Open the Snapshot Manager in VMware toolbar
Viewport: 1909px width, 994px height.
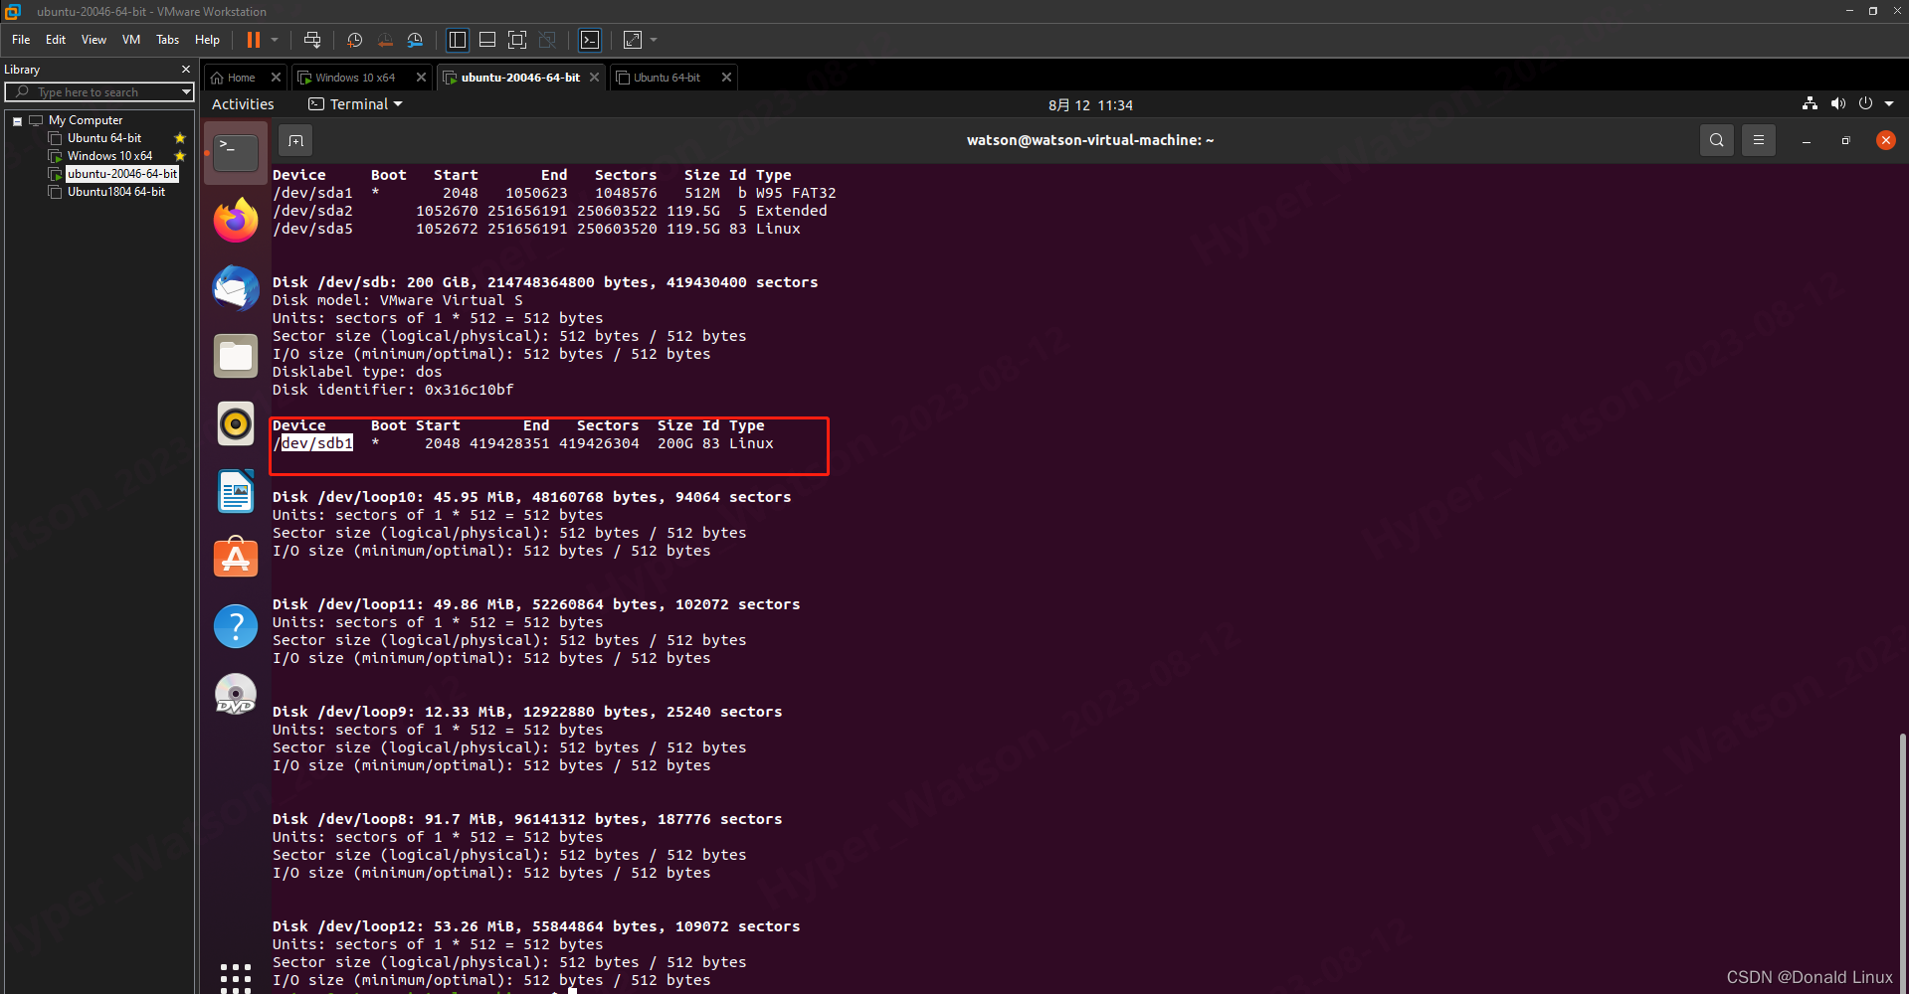click(x=415, y=40)
